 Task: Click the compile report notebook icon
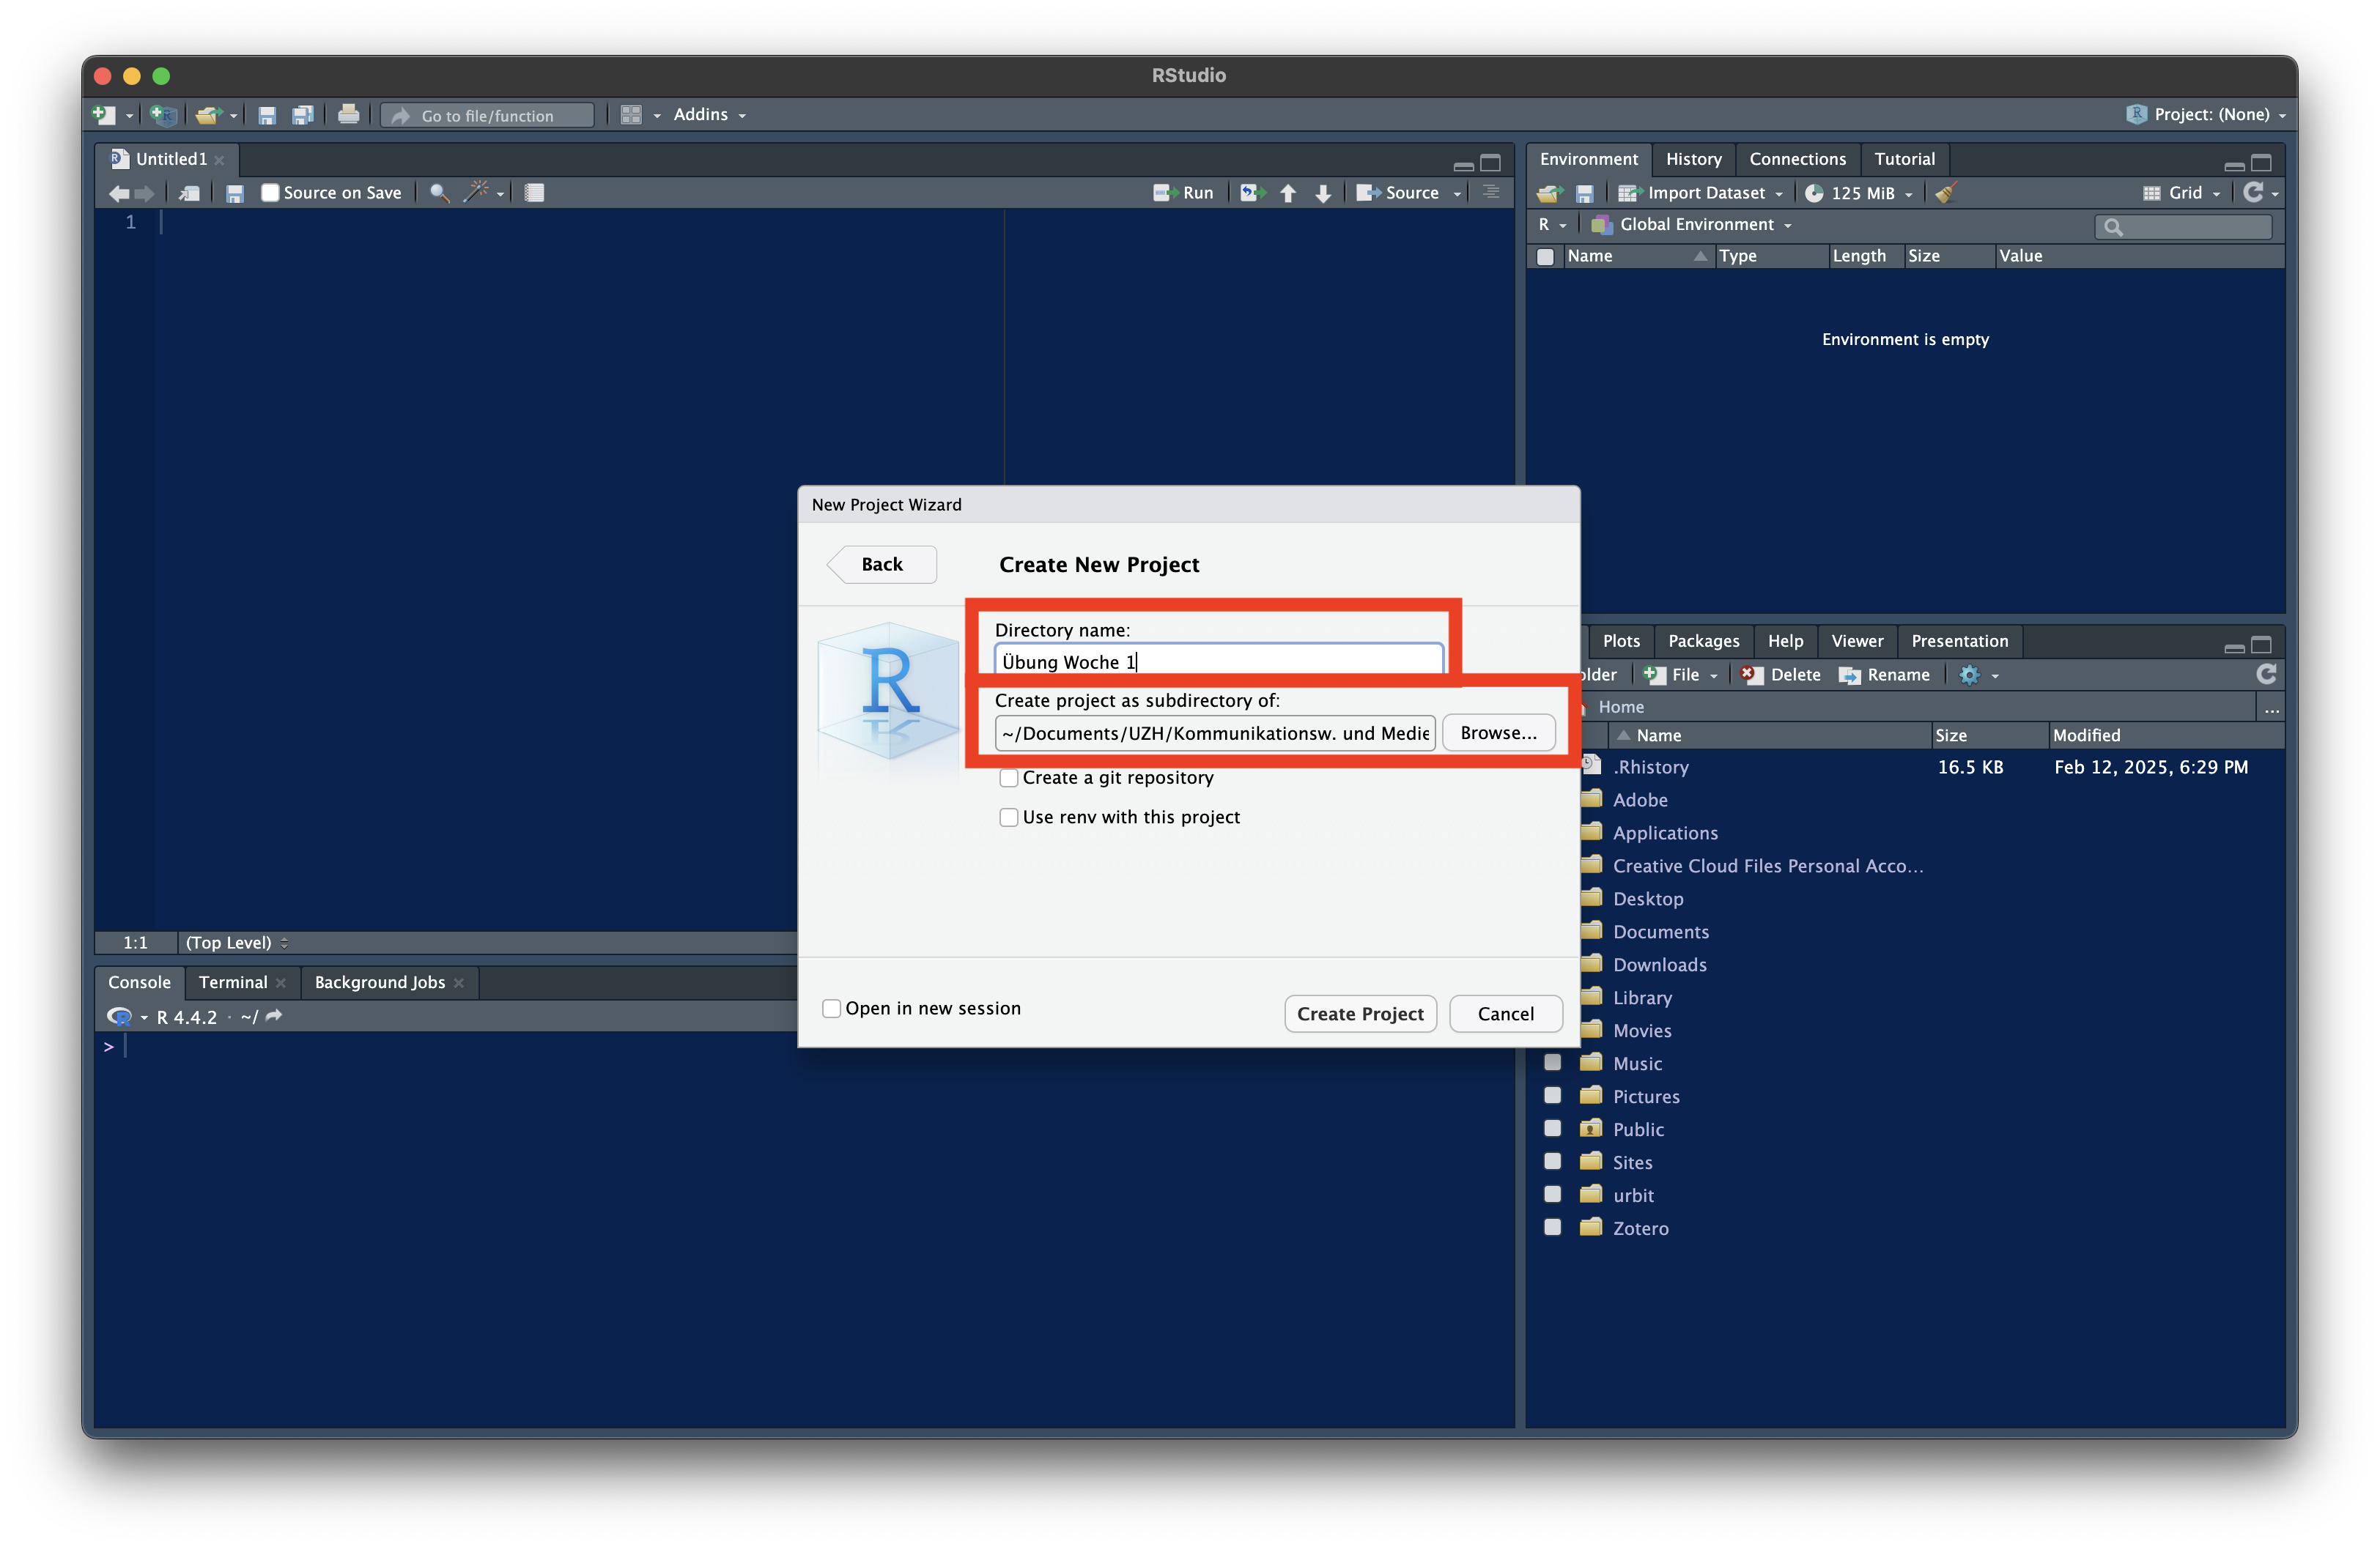point(535,193)
